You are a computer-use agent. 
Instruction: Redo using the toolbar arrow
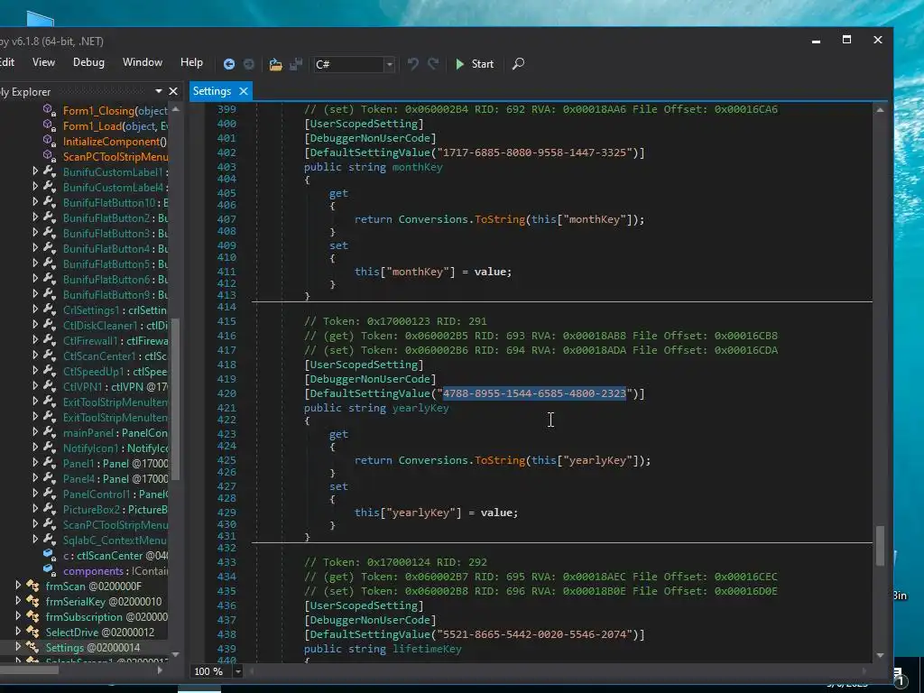point(433,64)
